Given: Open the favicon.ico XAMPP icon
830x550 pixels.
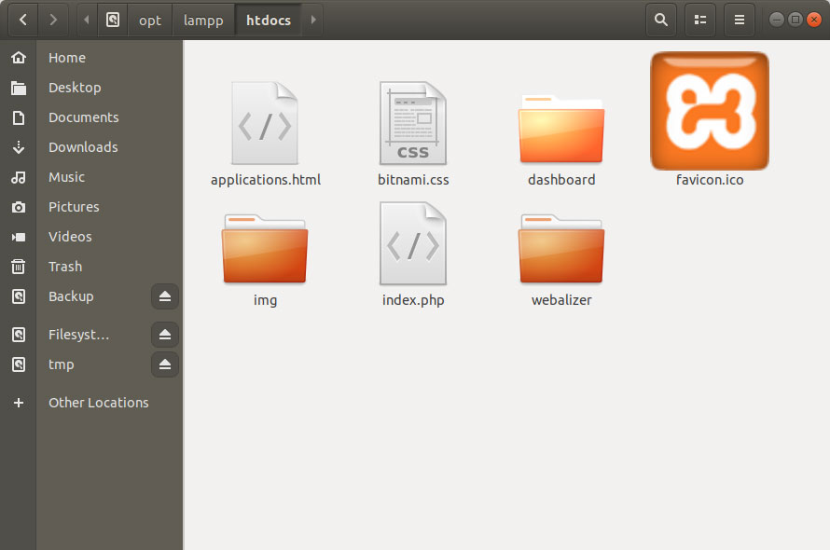Looking at the screenshot, I should point(709,111).
